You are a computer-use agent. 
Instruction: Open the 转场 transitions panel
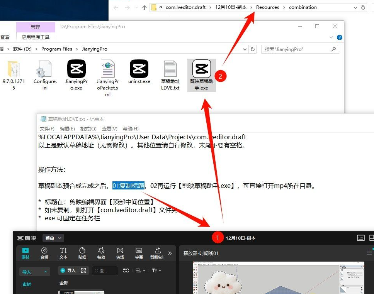120,253
